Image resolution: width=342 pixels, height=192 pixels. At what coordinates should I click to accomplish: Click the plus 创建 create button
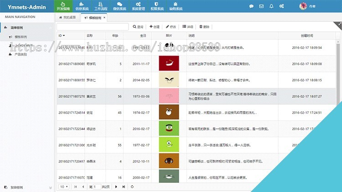click(x=155, y=27)
